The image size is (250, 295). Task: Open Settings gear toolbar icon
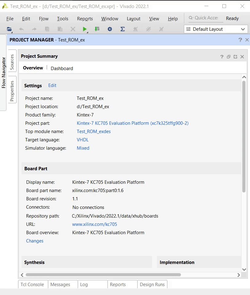[110, 29]
